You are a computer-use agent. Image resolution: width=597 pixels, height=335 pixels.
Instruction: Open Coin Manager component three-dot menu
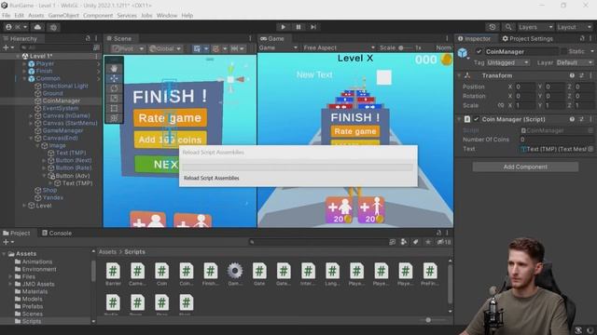point(590,119)
